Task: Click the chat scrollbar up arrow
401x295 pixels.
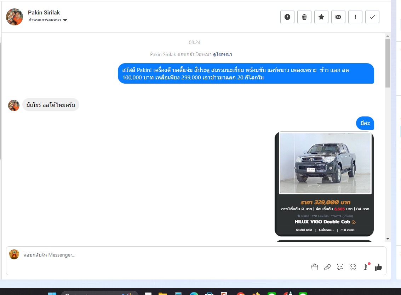Action: (x=388, y=36)
